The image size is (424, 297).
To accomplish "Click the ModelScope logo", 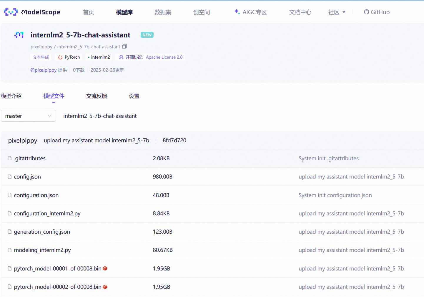I will (32, 12).
